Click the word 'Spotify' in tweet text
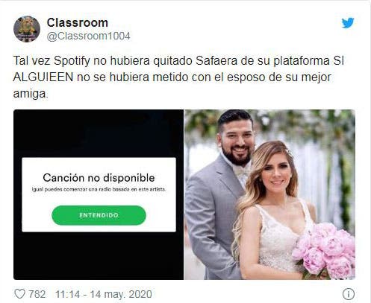The height and width of the screenshot is (303, 371). (x=72, y=61)
